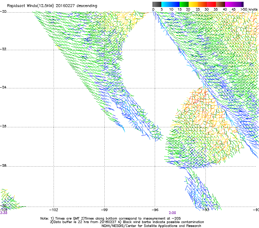Click the cyan 5-10 knots legend color
Screen dimensions: 259x228
point(166,4)
